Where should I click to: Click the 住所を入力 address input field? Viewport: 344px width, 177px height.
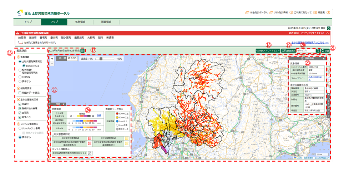(305, 51)
